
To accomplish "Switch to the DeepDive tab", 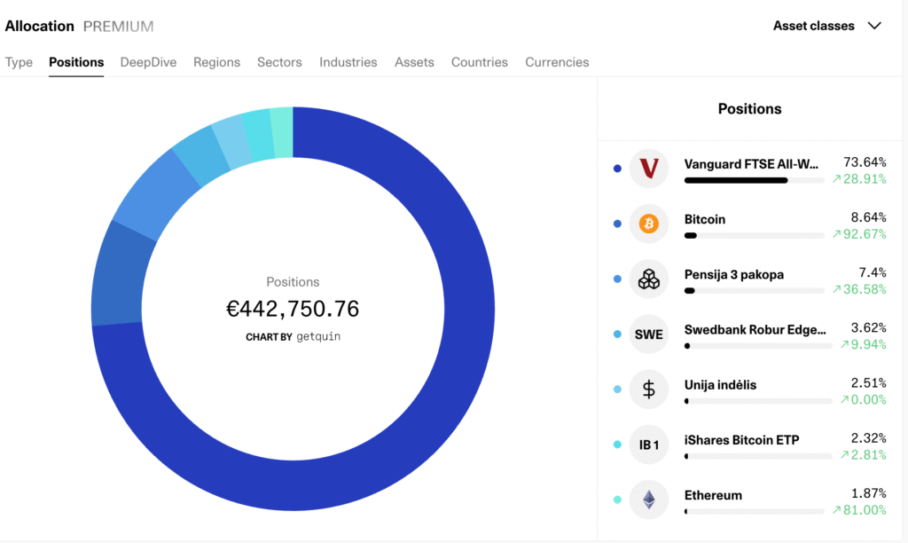I will pyautogui.click(x=148, y=62).
